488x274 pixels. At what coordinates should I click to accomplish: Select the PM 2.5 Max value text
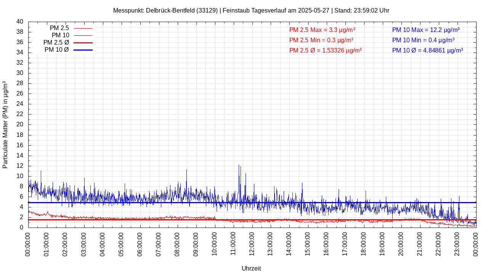(x=322, y=30)
